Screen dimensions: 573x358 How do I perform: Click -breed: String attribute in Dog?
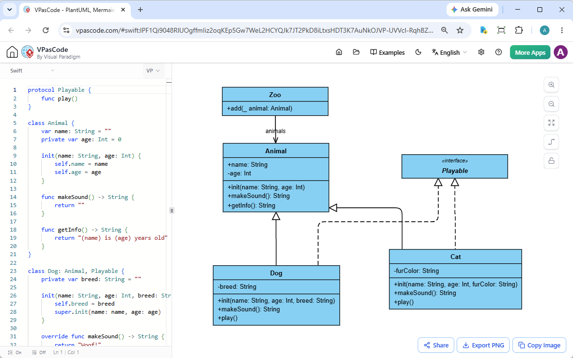(237, 287)
